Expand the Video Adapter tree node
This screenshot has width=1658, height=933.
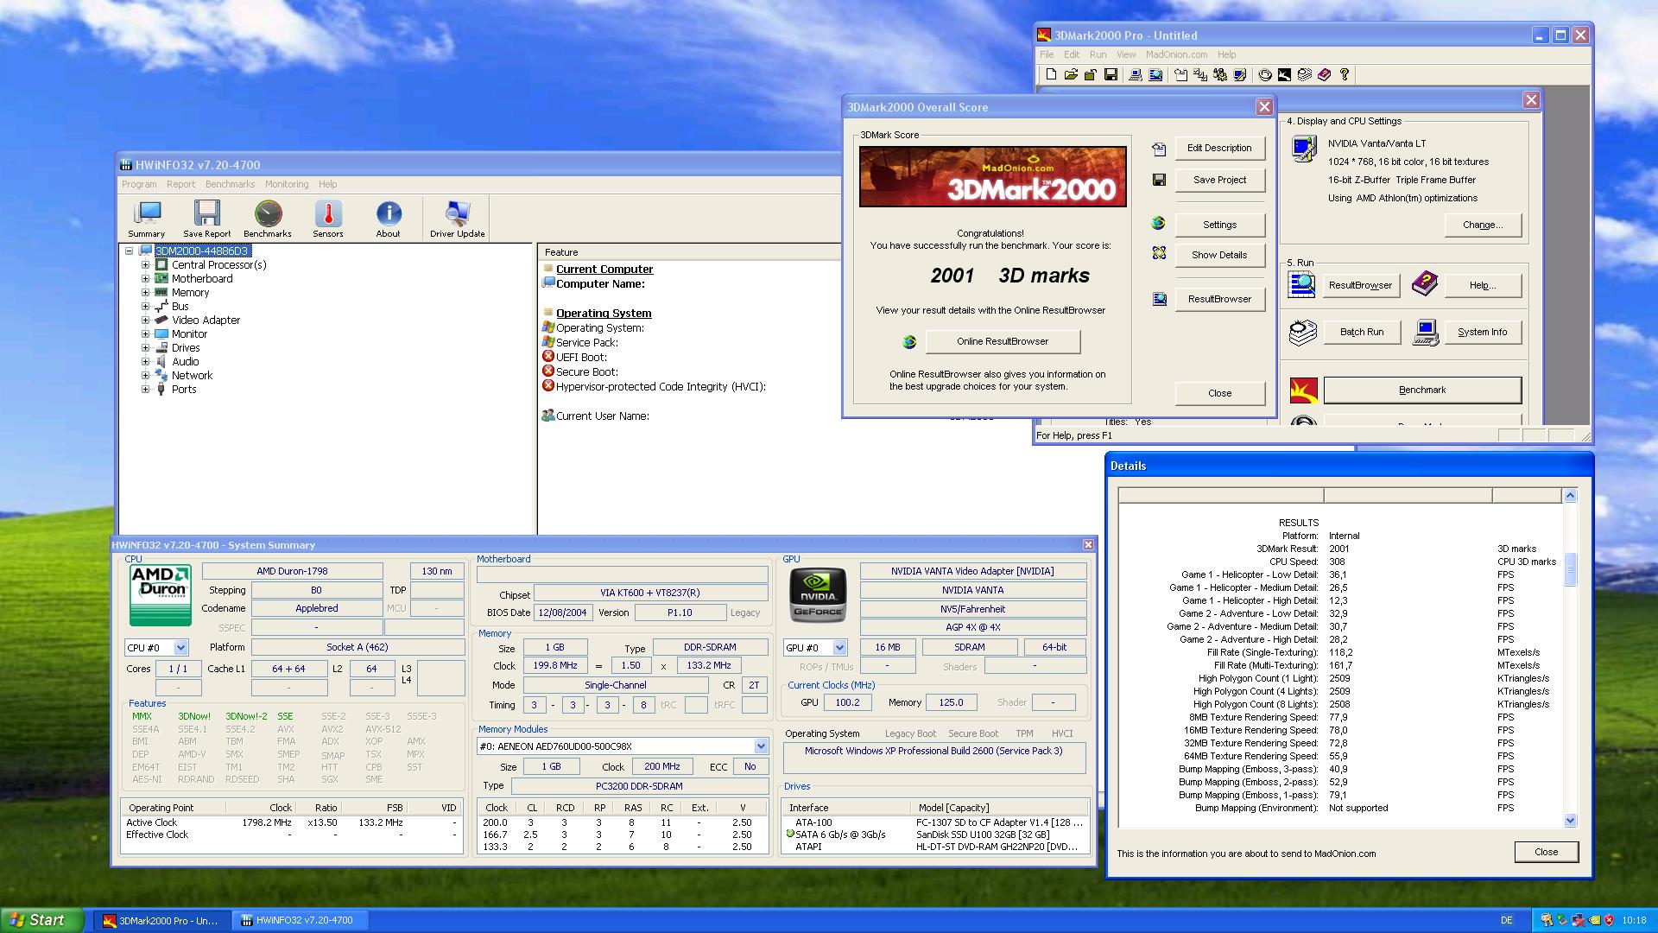[x=146, y=321]
